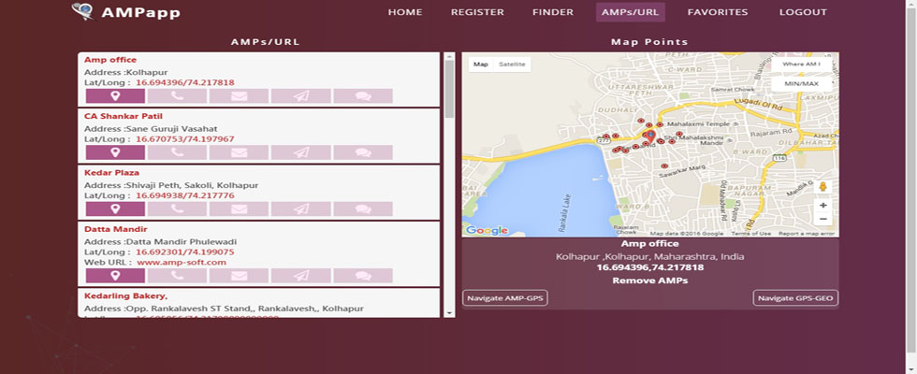Switch map to Map view
The image size is (917, 374).
pyautogui.click(x=481, y=65)
